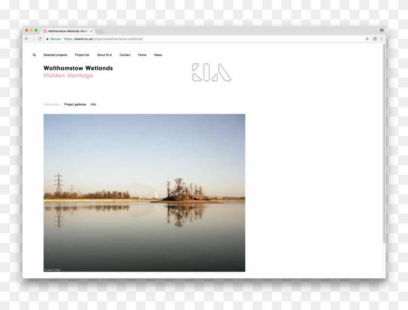The height and width of the screenshot is (310, 408).
Task: Click the green Secure padlock indicator
Action: click(x=53, y=39)
